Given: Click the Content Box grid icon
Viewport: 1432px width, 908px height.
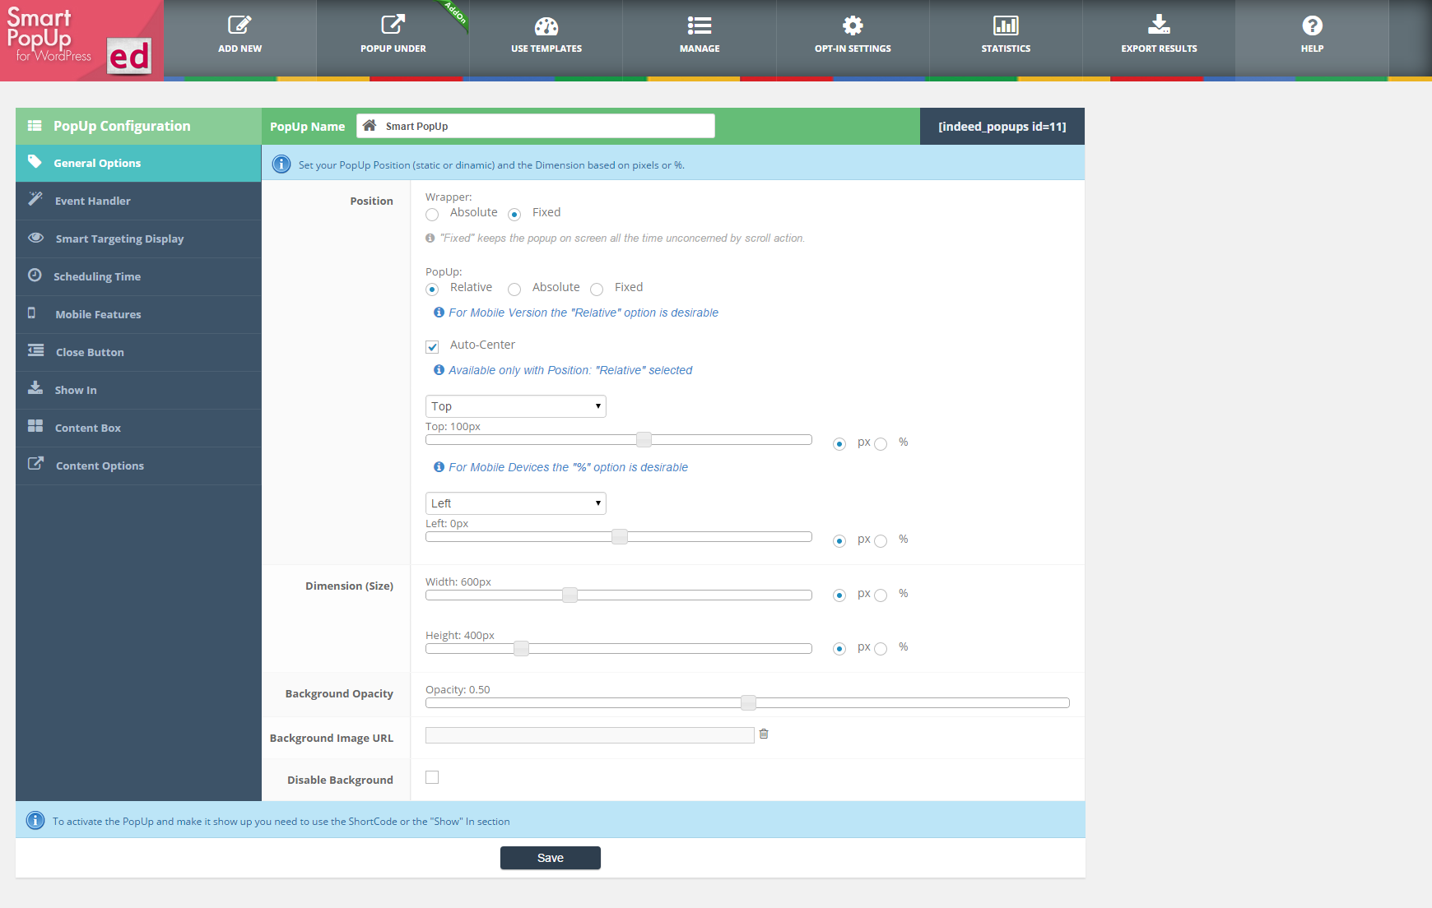Looking at the screenshot, I should [35, 426].
